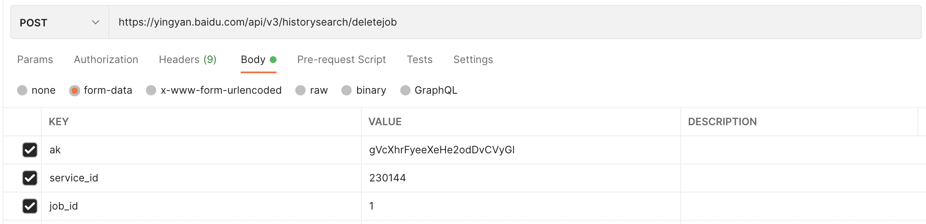
Task: Open the Headers (9) tab
Action: coord(187,60)
